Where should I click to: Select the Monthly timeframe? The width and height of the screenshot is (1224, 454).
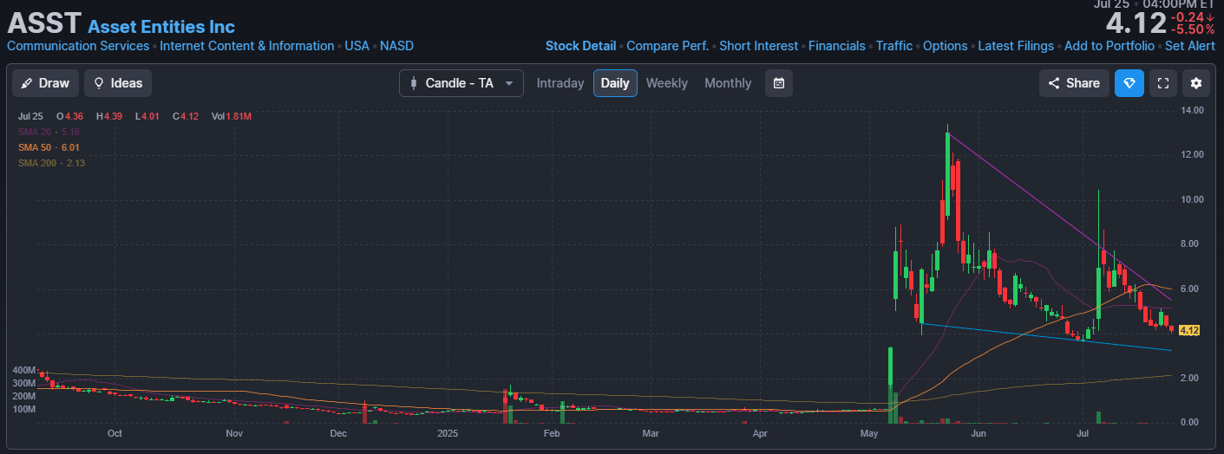click(728, 83)
